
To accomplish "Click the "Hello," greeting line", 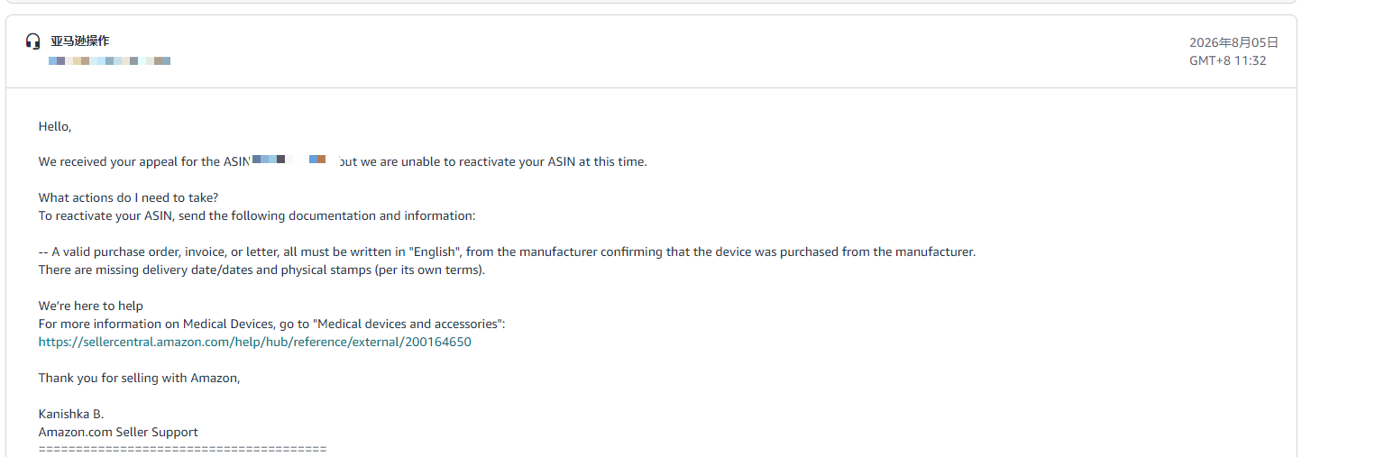I will pos(55,127).
